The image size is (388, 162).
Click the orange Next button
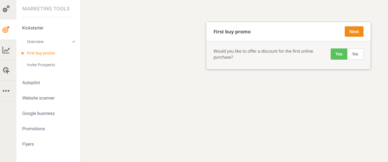354,32
